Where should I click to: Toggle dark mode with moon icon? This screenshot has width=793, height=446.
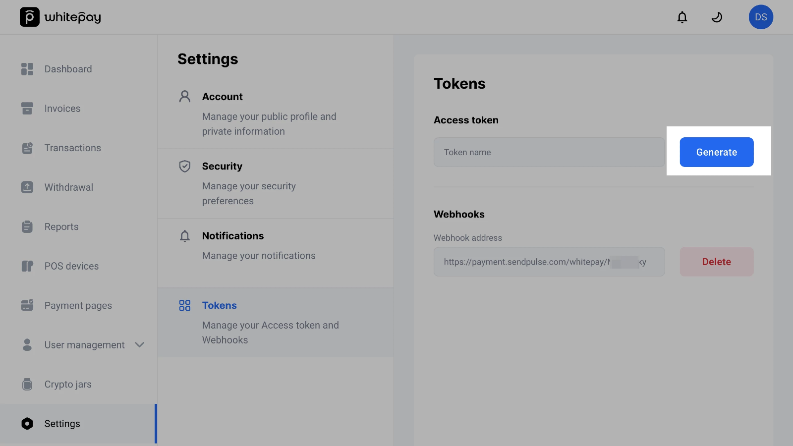coord(717,17)
